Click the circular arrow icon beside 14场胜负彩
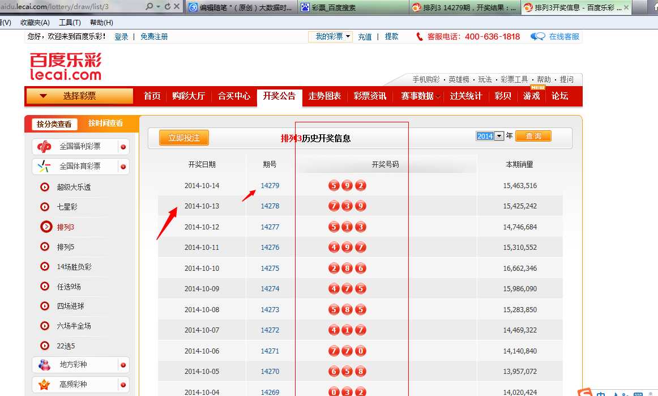Image resolution: width=658 pixels, height=396 pixels. tap(45, 266)
